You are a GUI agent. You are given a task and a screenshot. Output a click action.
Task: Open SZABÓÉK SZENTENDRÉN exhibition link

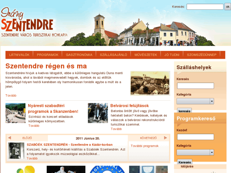point(70,144)
